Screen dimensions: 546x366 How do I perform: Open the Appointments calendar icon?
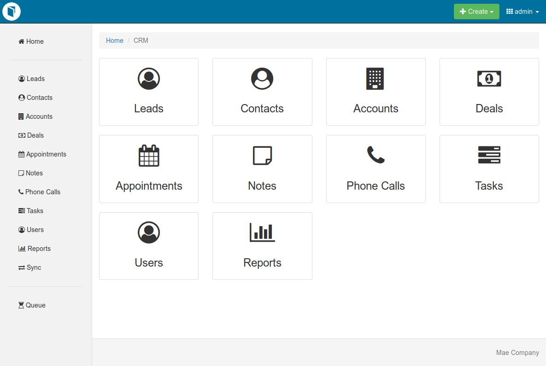pyautogui.click(x=21, y=154)
